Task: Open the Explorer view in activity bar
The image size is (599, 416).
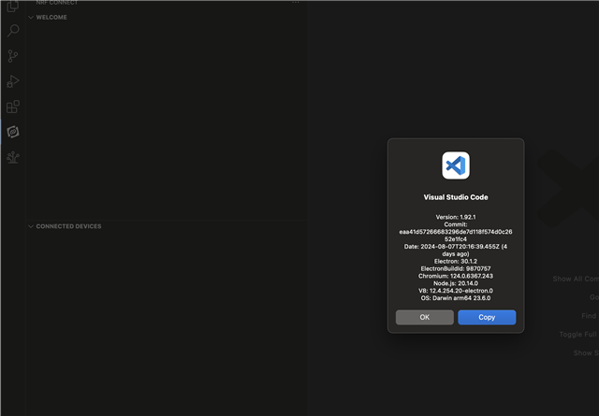Action: [12, 6]
